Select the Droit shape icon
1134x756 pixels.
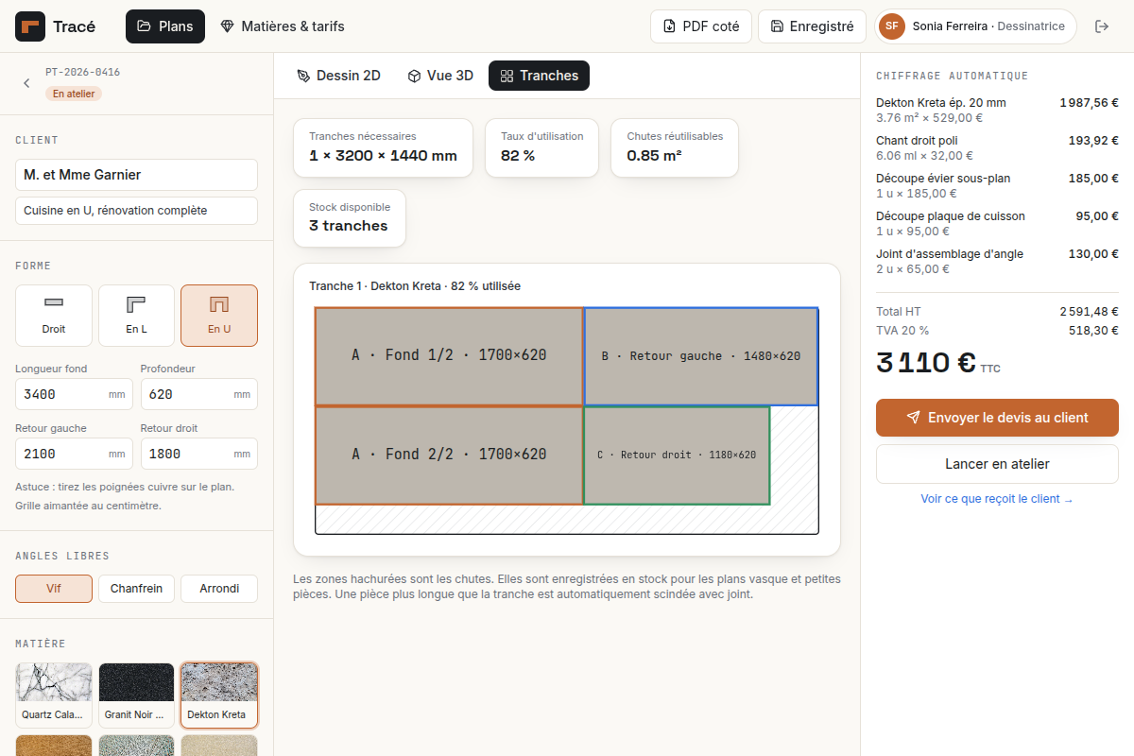54,303
